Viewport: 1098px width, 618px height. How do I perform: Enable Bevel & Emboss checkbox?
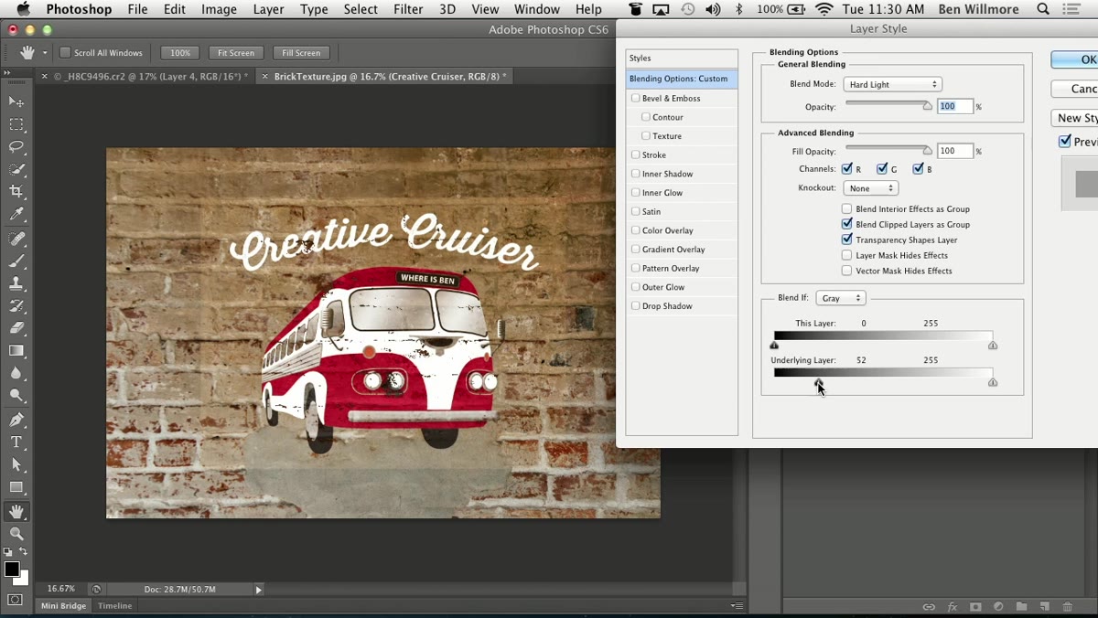[x=636, y=98]
